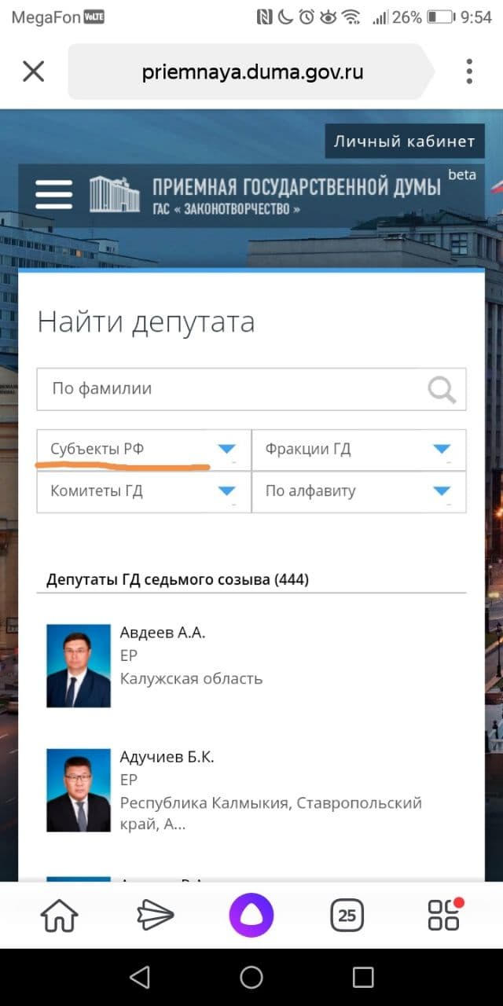Open photo of deputy Адучиев Б.К.
This screenshot has height=1006, width=503.
[79, 790]
